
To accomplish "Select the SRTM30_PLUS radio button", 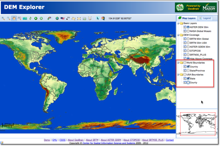I will 188,55.
